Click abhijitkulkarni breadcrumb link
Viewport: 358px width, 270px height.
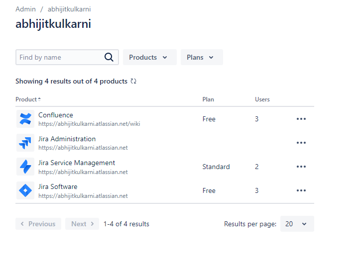pyautogui.click(x=69, y=9)
